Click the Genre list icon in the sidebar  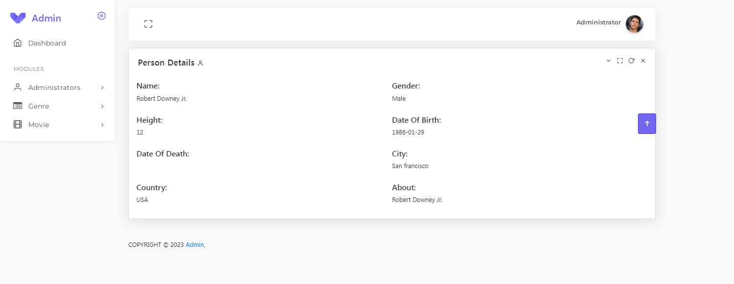[x=18, y=106]
